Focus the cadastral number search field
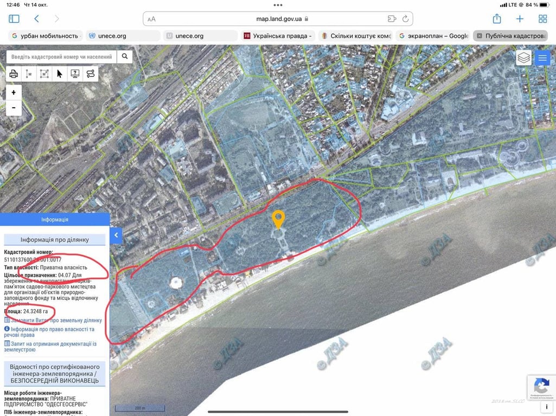This screenshot has height=416, width=556. pyautogui.click(x=62, y=57)
